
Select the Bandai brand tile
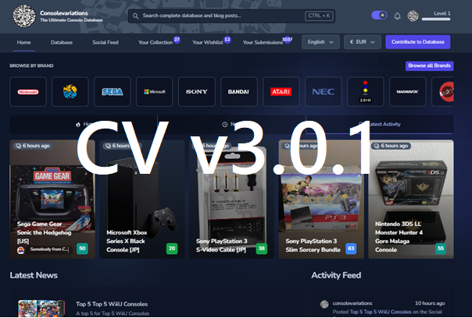click(239, 92)
